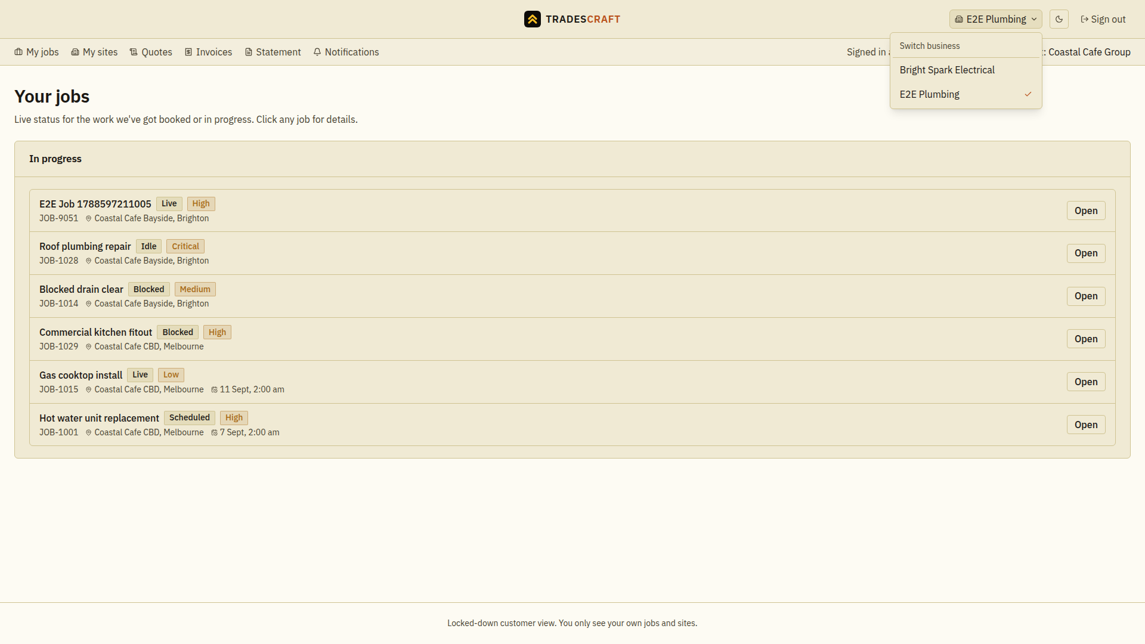Click the Tradescraft logo icon

[533, 19]
